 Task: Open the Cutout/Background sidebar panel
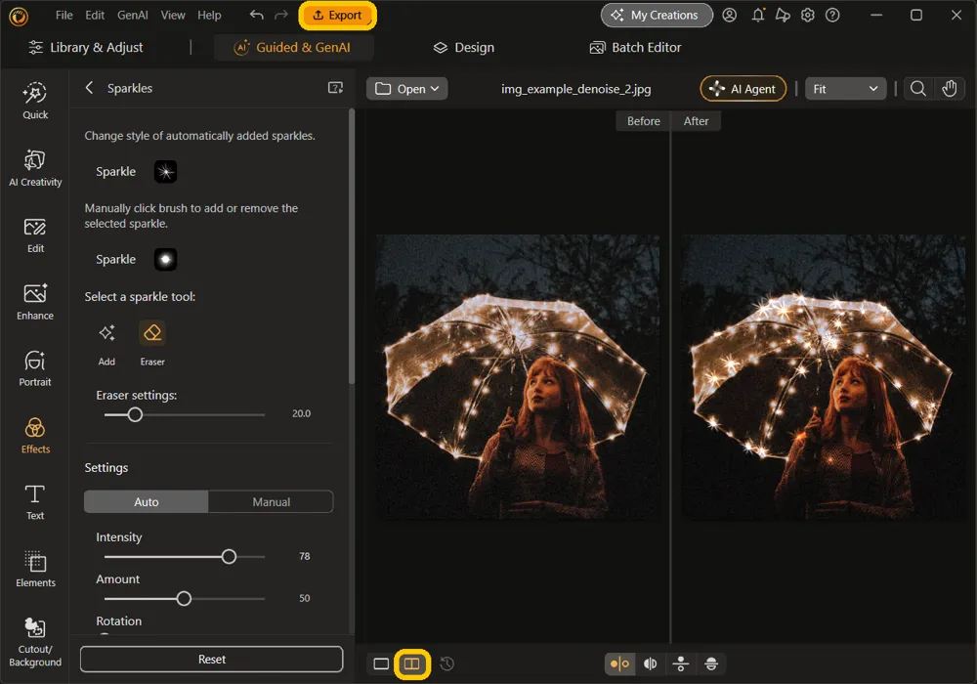35,642
